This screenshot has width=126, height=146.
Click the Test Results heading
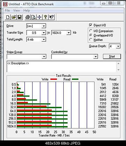pyautogui.click(x=63, y=76)
